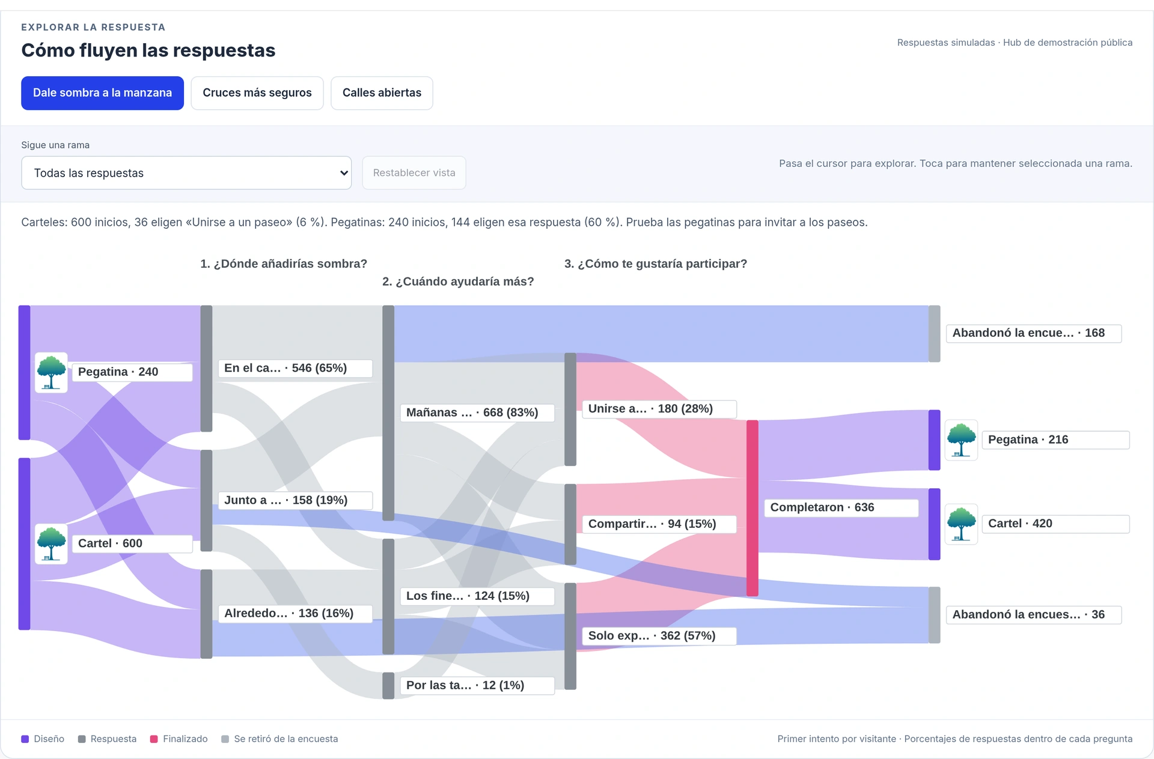Screen dimensions: 1154x759
Task: Click the purple 'Diseño' legend swatch
Action: pyautogui.click(x=25, y=739)
